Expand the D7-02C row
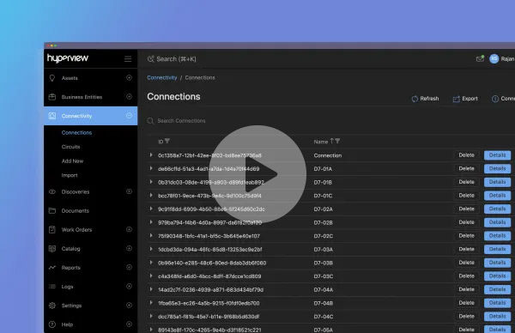The image size is (515, 333). pyautogui.click(x=151, y=236)
